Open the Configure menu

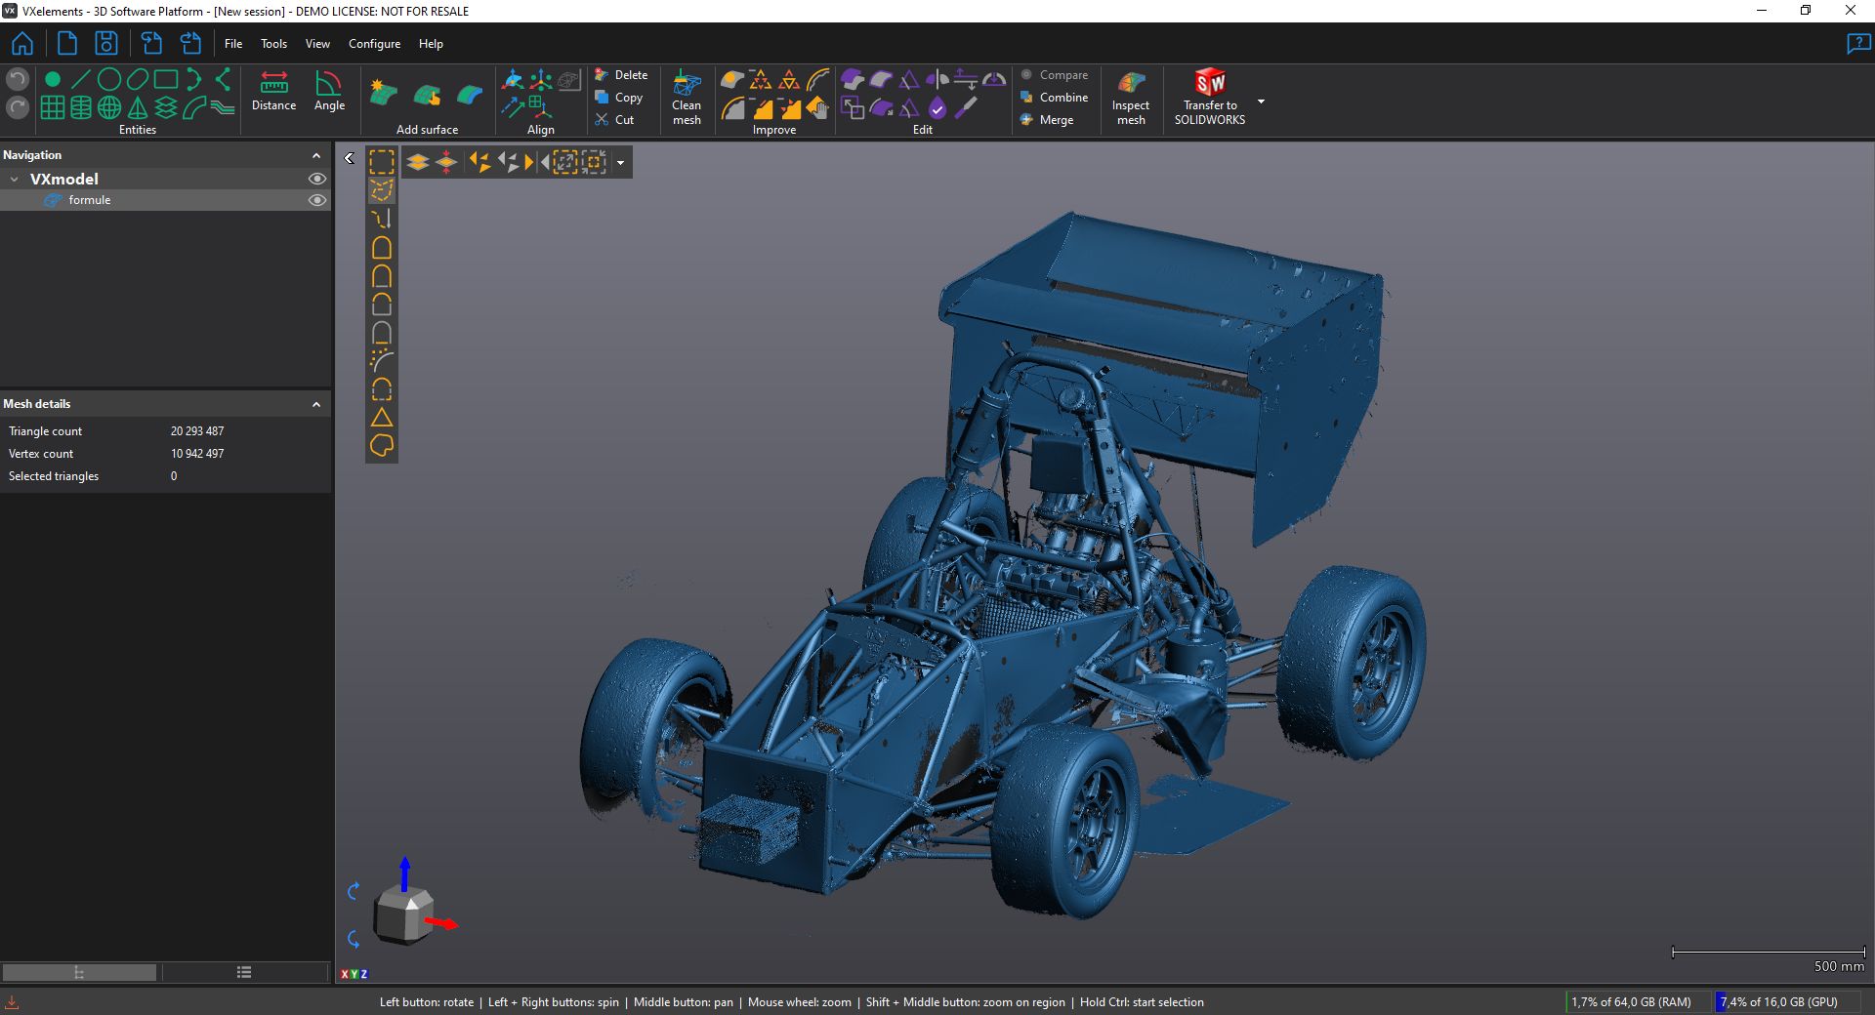pyautogui.click(x=374, y=44)
